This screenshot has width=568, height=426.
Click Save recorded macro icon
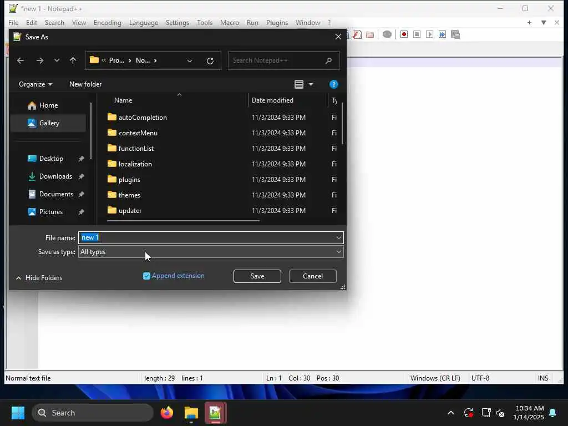click(455, 34)
